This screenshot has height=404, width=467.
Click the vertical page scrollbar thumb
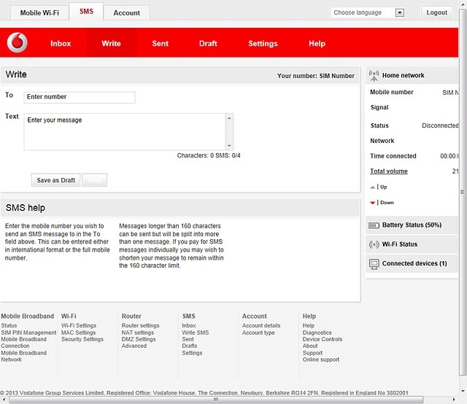463,192
